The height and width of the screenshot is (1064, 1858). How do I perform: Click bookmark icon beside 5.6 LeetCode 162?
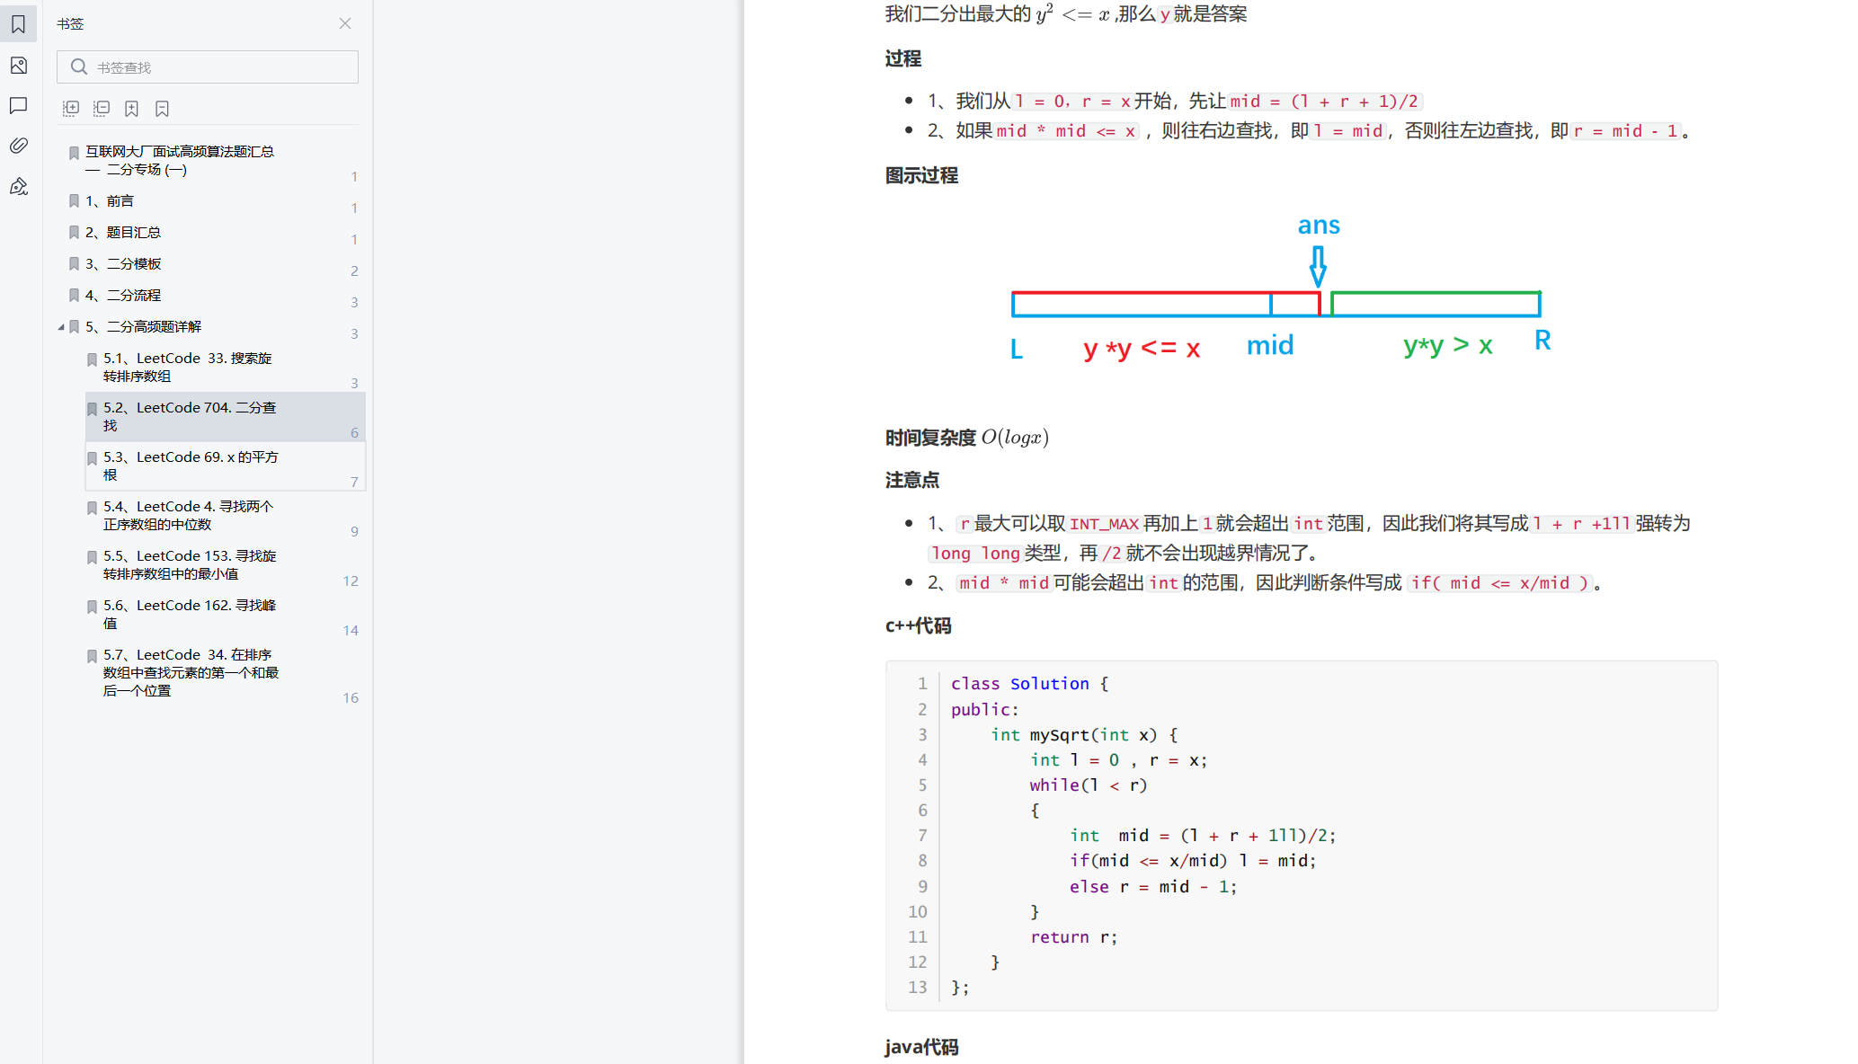[x=92, y=607]
